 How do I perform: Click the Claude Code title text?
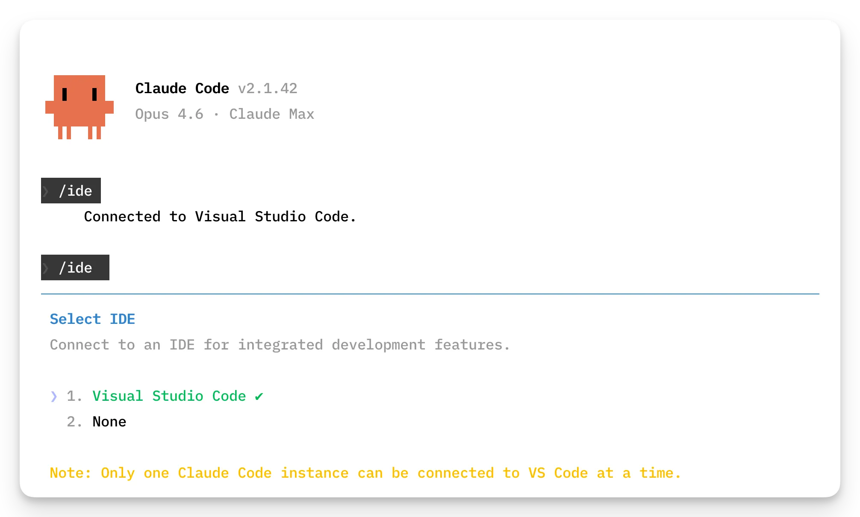point(182,88)
